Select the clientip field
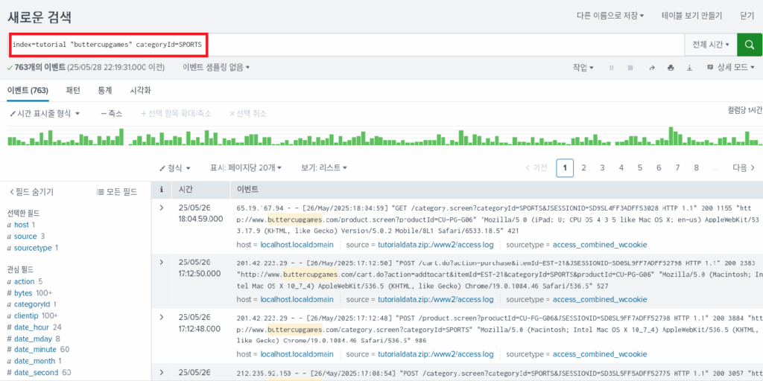Screen dimensions: 763x381 tap(26, 316)
